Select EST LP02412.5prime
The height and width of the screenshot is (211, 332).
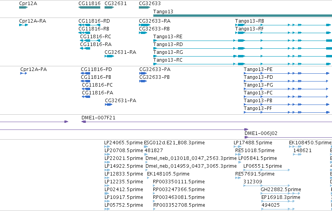point(124,190)
